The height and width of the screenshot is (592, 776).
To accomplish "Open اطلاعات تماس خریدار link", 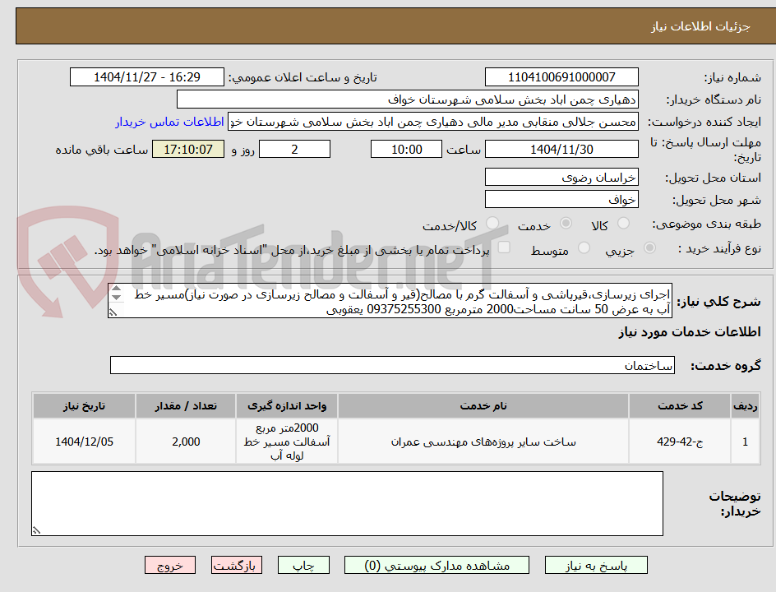I will click(169, 122).
